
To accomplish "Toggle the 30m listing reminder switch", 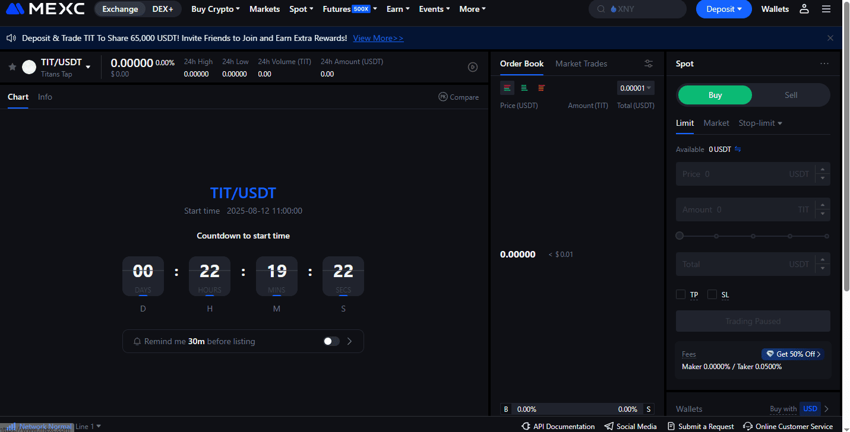I will pos(331,341).
